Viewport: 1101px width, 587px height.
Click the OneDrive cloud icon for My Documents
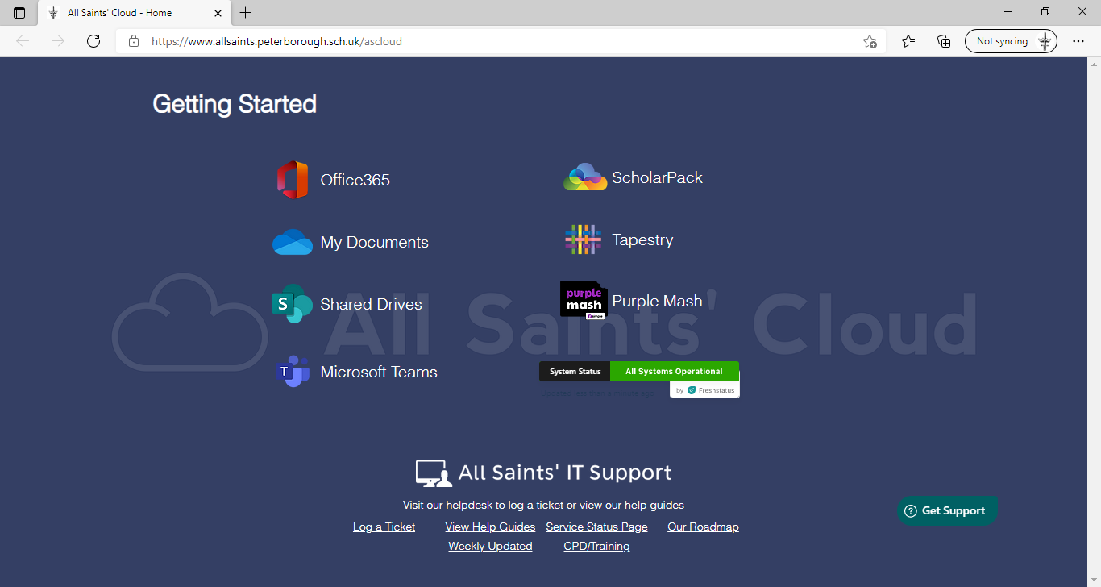292,242
